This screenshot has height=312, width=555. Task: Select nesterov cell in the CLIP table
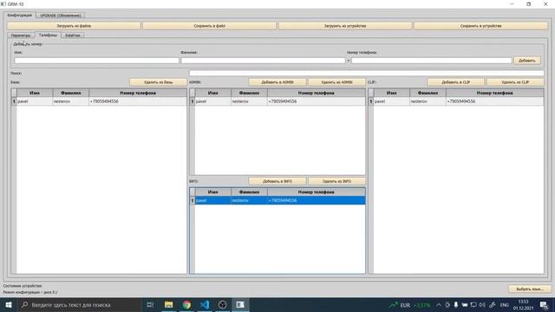coord(428,101)
